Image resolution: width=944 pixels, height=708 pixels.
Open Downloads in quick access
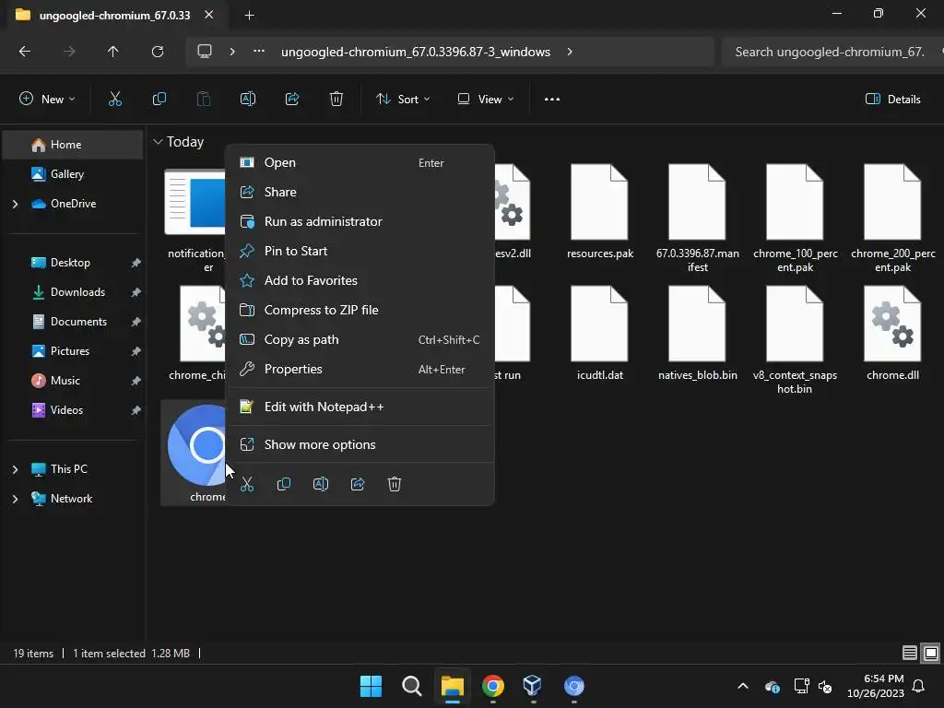(x=73, y=292)
